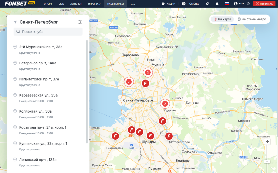
Task: Expand the three-dots more menu
Action: tap(133, 4)
